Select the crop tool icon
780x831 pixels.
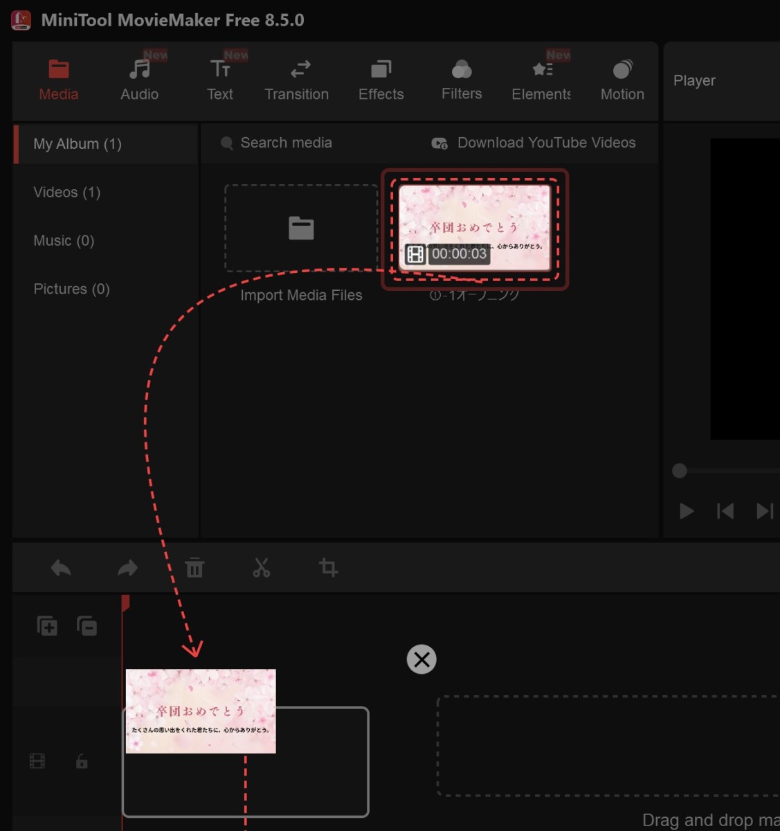click(x=329, y=568)
